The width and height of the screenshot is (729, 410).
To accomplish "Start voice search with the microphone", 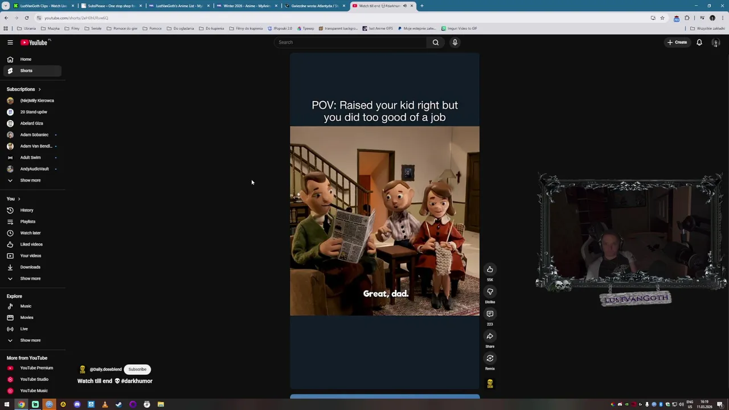I will pyautogui.click(x=455, y=42).
